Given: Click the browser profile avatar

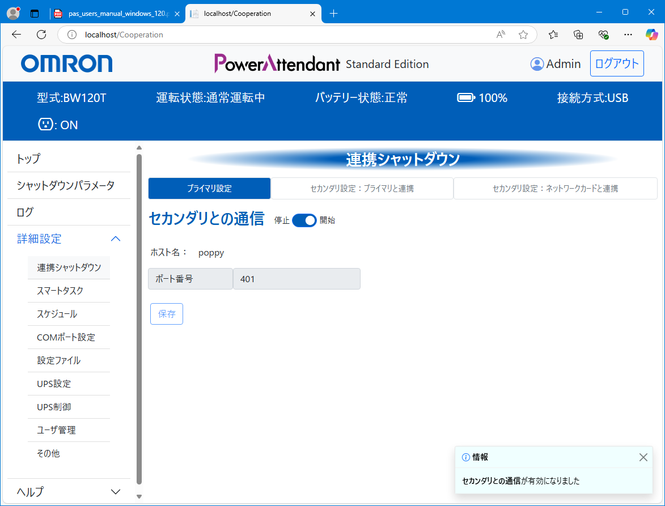Looking at the screenshot, I should [x=14, y=14].
